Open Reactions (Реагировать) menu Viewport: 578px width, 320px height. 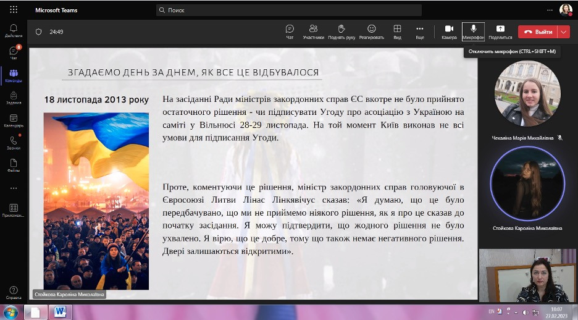click(372, 32)
